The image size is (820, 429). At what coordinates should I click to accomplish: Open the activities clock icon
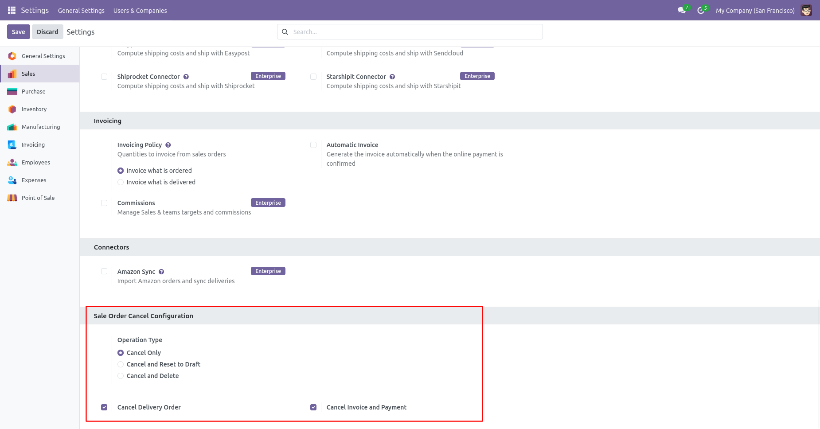coord(701,10)
